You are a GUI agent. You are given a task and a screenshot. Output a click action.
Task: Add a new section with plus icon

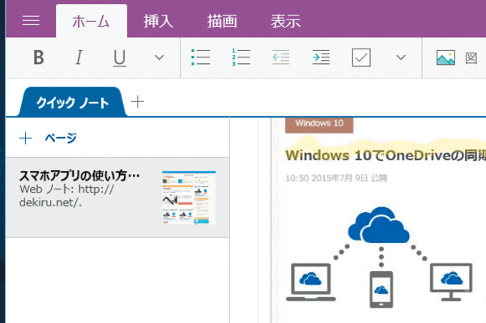pyautogui.click(x=138, y=101)
